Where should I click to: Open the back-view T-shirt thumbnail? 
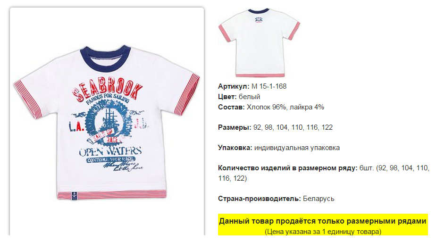(260, 43)
